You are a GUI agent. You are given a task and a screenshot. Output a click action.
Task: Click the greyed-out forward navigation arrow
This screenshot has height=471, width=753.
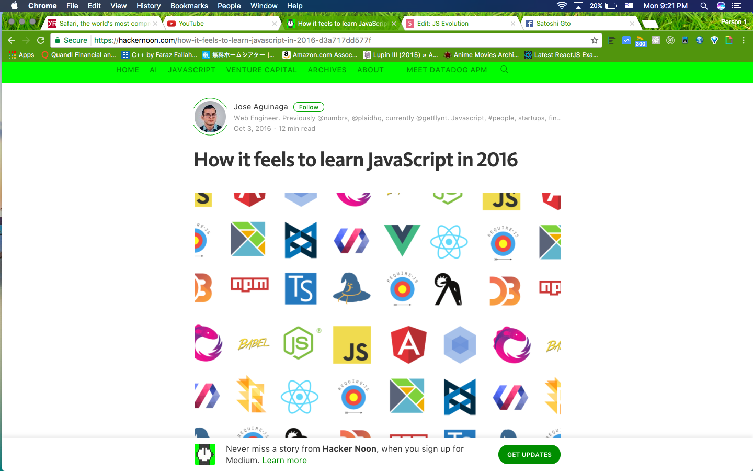click(26, 40)
